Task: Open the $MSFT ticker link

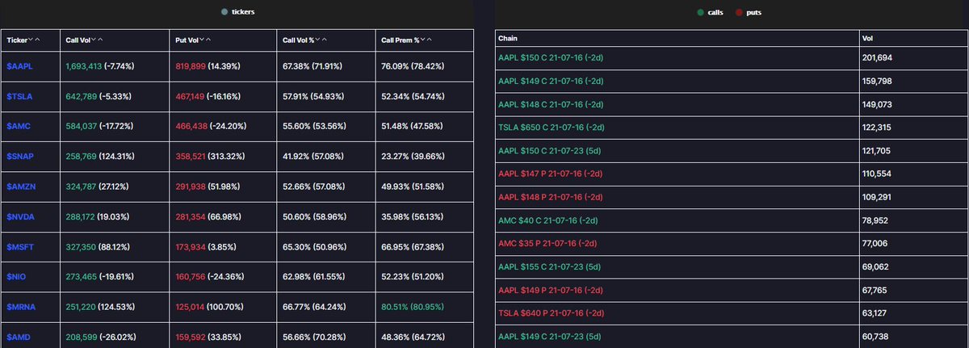Action: pyautogui.click(x=19, y=247)
